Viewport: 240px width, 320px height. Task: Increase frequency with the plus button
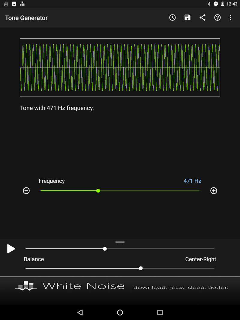(x=214, y=191)
